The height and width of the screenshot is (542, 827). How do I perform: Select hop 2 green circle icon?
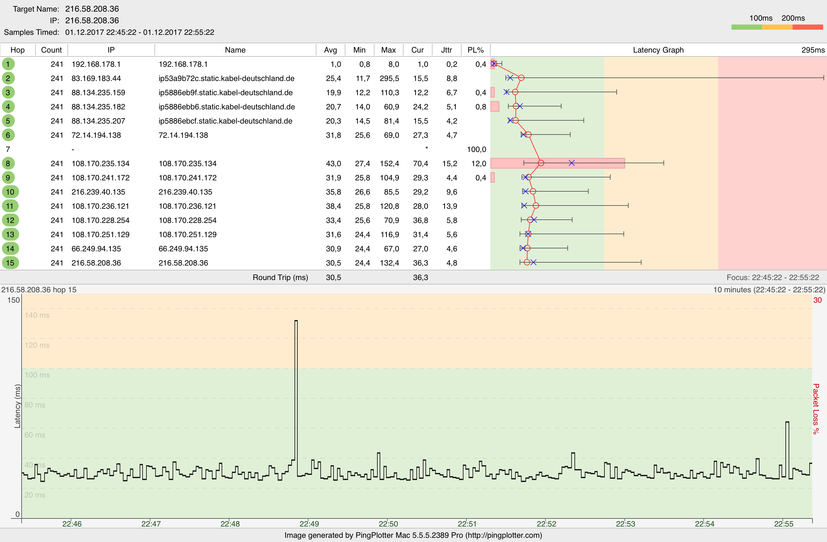8,78
